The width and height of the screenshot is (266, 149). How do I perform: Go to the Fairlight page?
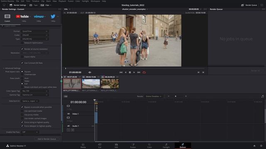pos(166,146)
